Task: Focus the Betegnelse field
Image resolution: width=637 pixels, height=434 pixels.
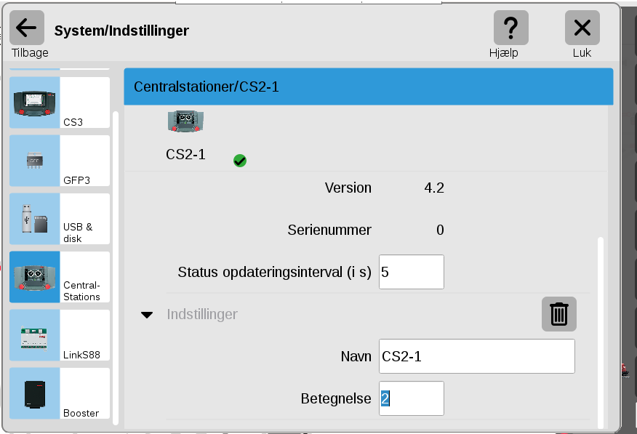Action: (411, 398)
